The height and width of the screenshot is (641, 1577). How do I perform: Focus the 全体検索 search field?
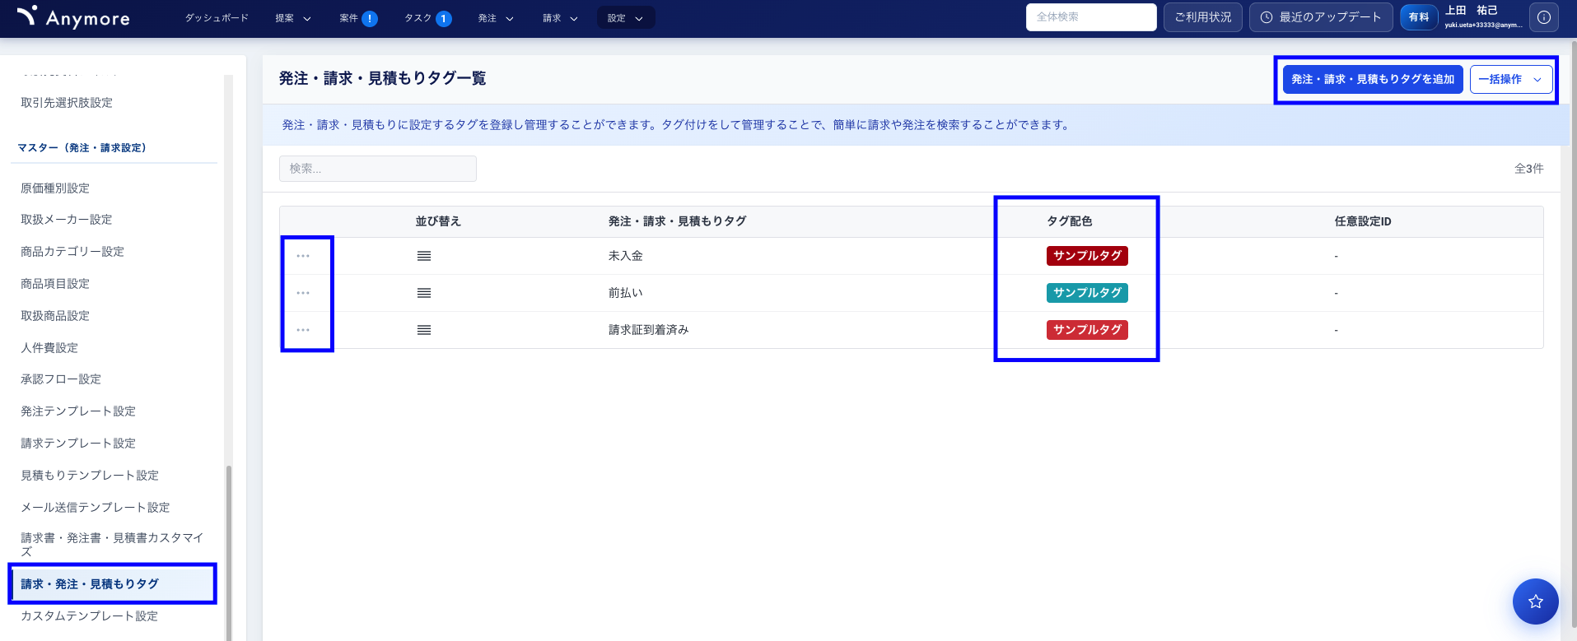tap(1091, 17)
